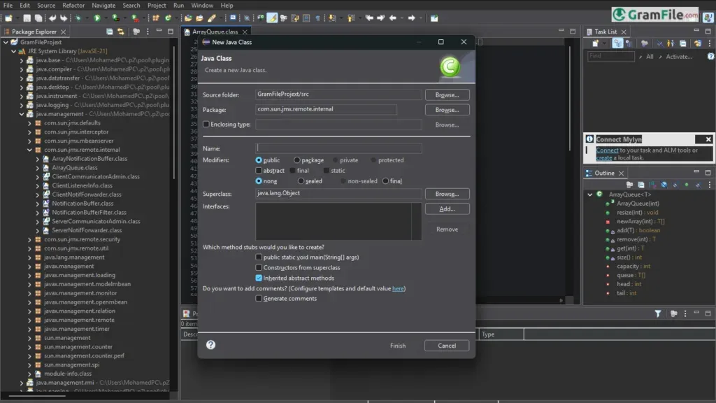Click the Show Whitespace Characters pilcrow icon
The height and width of the screenshot is (403, 716).
318,18
